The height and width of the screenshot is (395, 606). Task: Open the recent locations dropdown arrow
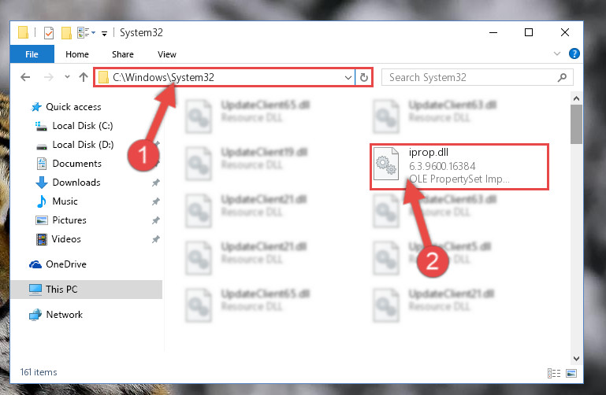pyautogui.click(x=67, y=77)
